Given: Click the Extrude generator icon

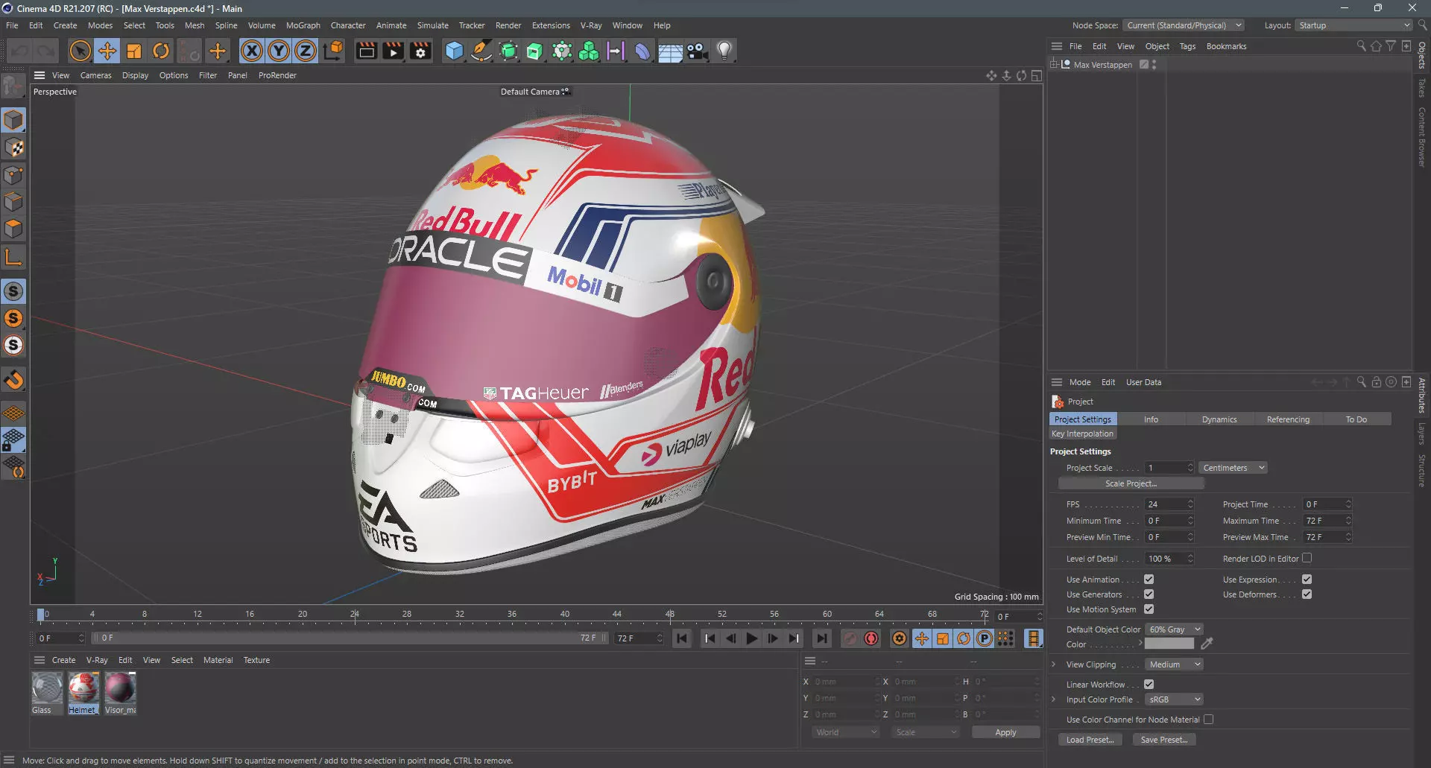Looking at the screenshot, I should pyautogui.click(x=535, y=51).
